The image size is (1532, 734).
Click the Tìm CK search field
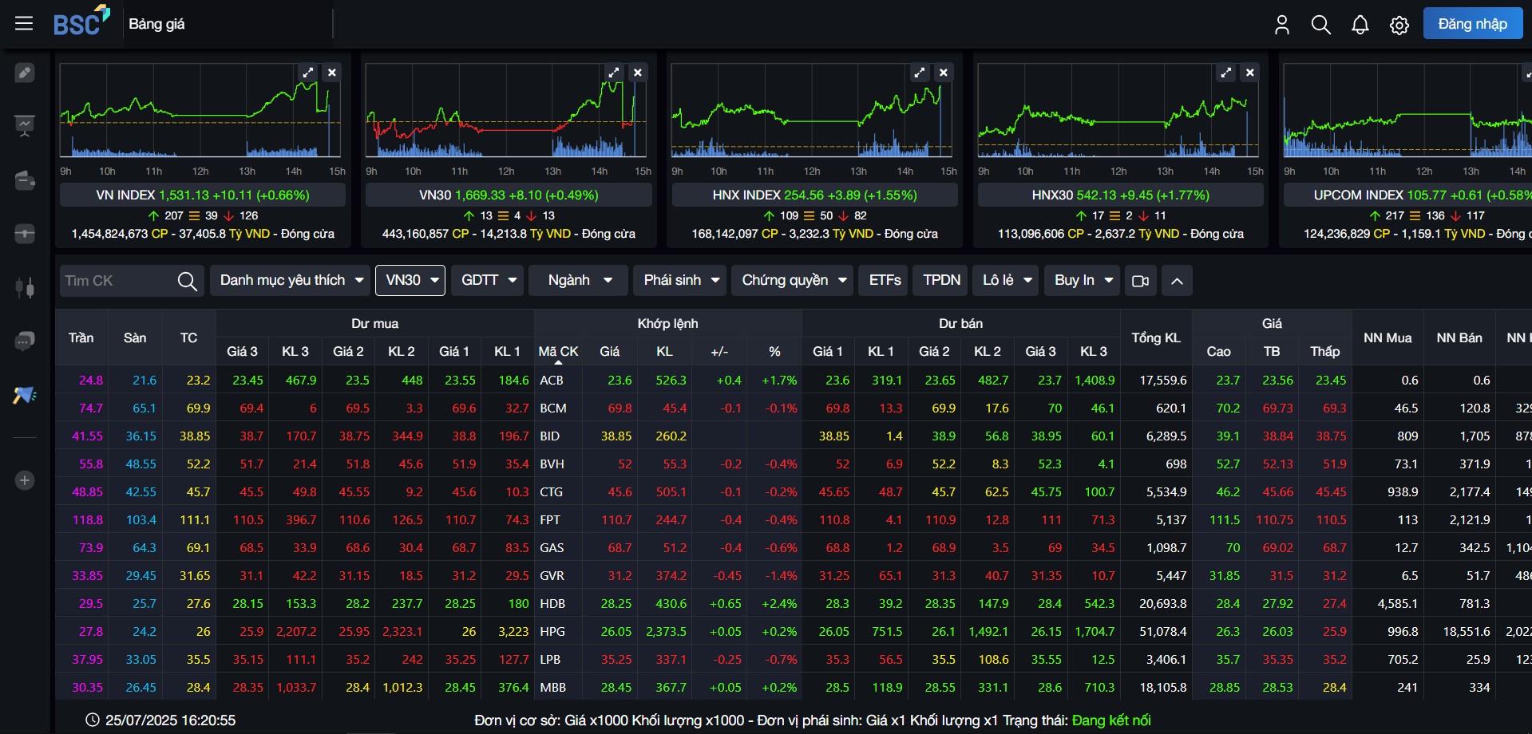tap(116, 281)
